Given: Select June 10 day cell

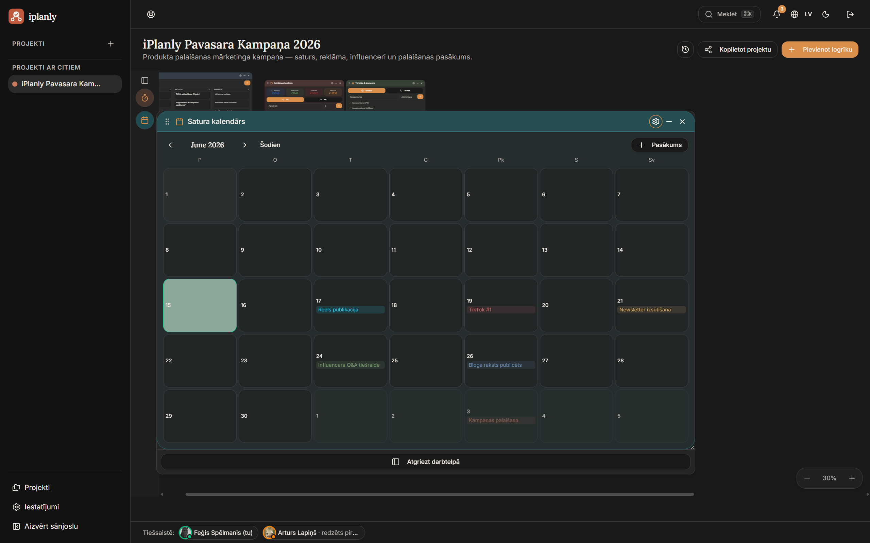Looking at the screenshot, I should tap(350, 250).
